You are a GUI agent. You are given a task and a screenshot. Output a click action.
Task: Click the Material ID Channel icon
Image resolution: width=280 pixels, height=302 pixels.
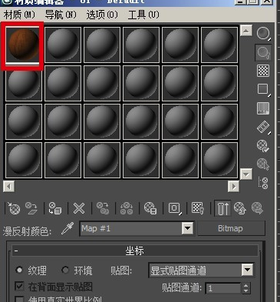point(175,208)
